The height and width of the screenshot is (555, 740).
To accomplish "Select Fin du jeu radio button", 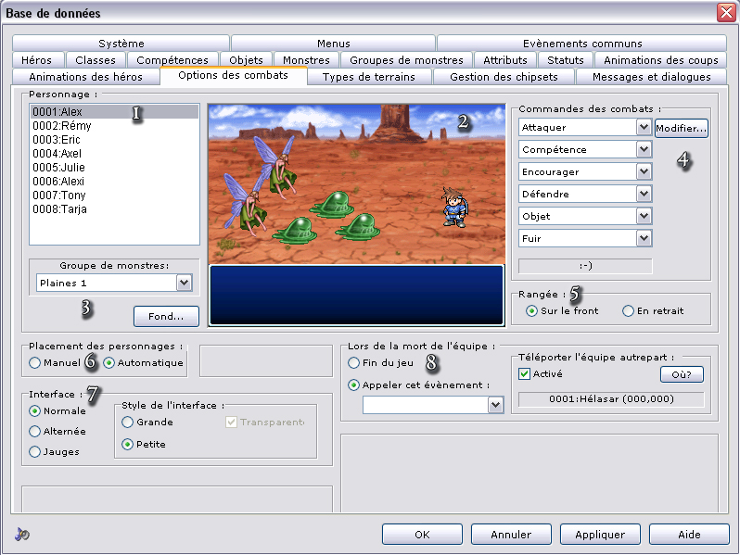I will [x=354, y=363].
